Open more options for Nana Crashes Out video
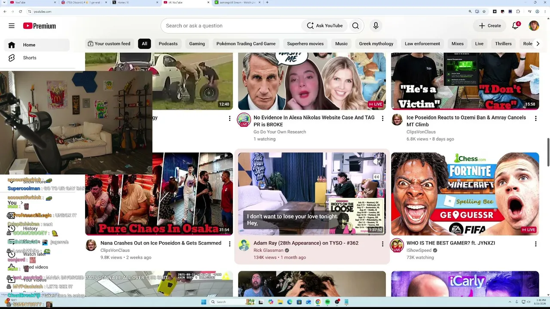This screenshot has height=309, width=550. [x=229, y=244]
